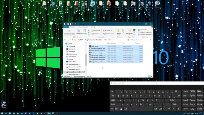The width and height of the screenshot is (204, 115).
Task: Click the taskbar search magnifier
Action: coord(6,113)
